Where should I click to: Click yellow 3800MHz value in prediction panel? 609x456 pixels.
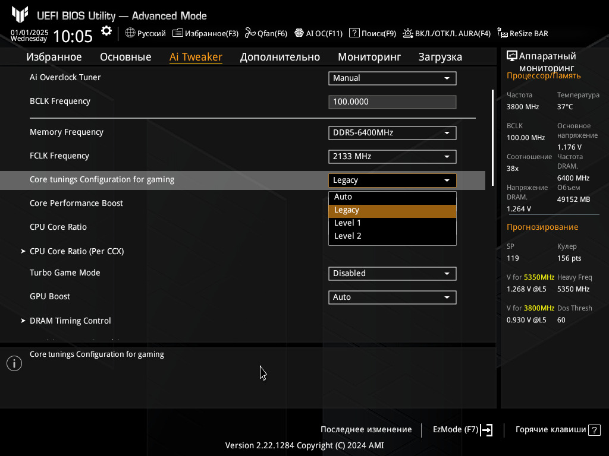(x=539, y=308)
